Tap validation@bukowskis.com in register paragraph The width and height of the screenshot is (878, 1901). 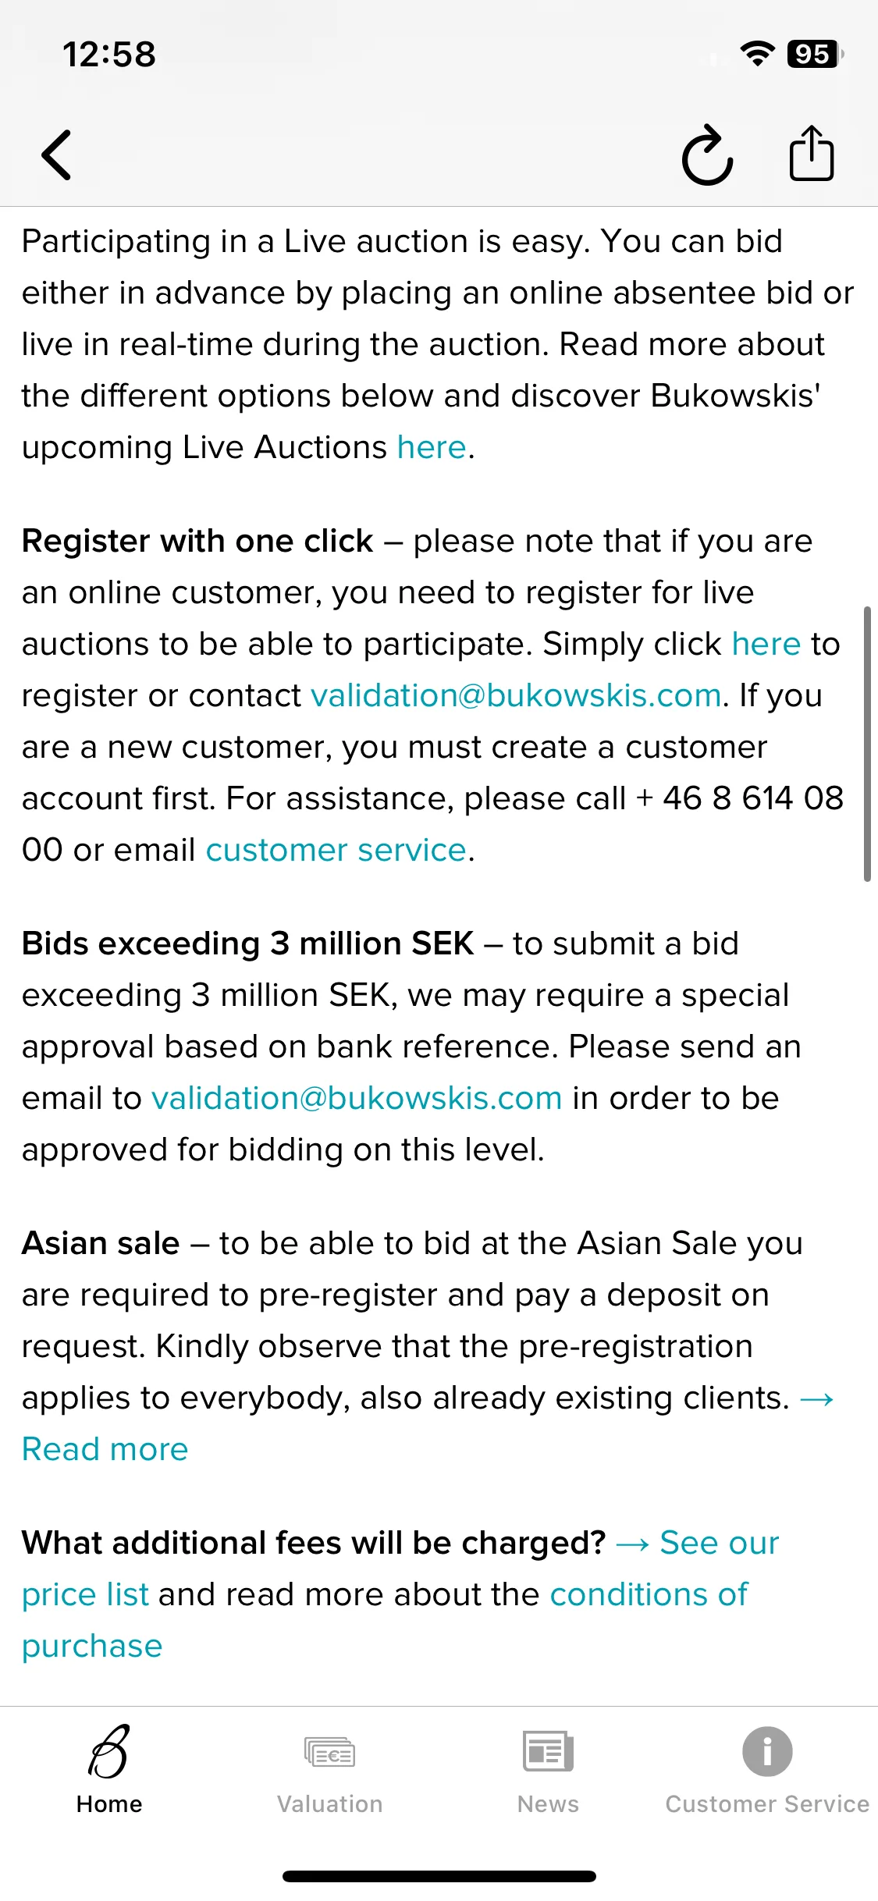[x=516, y=696]
